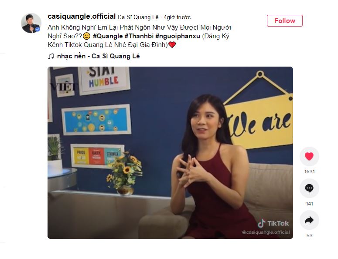
Task: Click the 1631 likes count
Action: [x=309, y=172]
